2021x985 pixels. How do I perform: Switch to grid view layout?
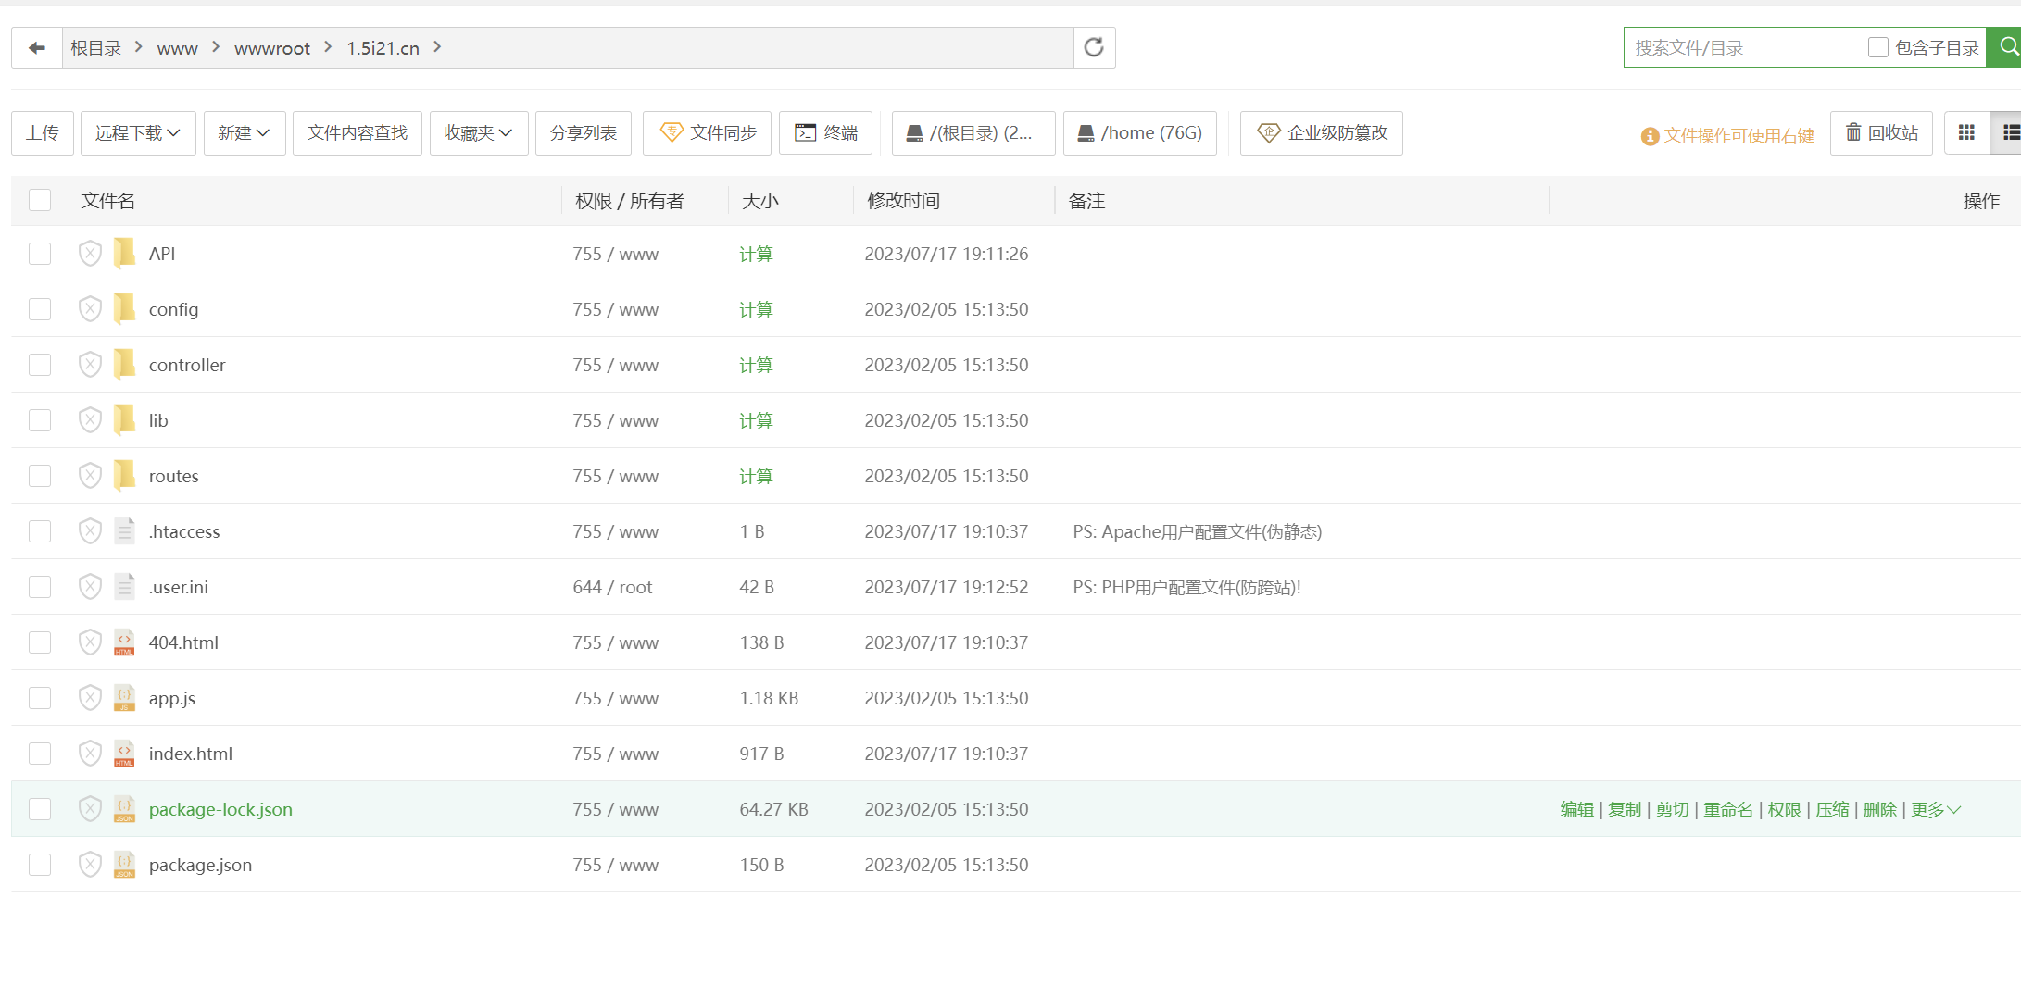point(1966,133)
